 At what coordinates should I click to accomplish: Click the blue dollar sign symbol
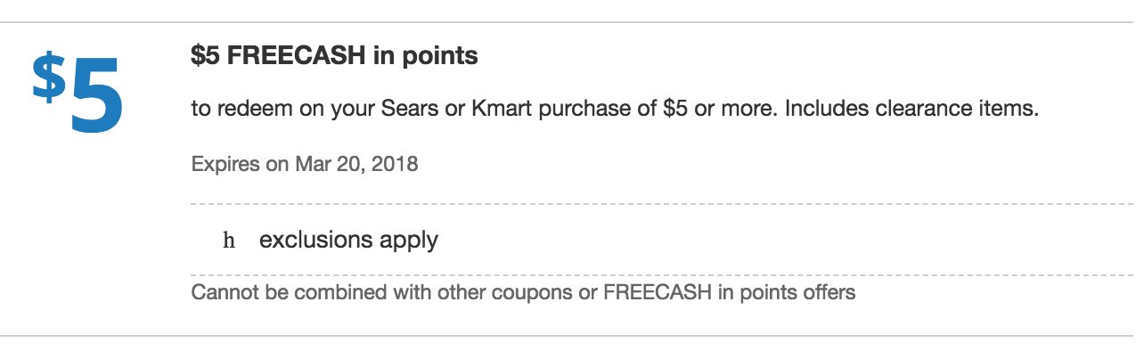point(50,78)
